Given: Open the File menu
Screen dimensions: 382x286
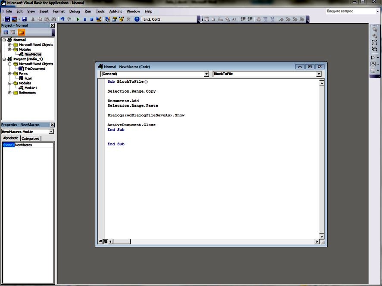Looking at the screenshot, I should coord(9,11).
